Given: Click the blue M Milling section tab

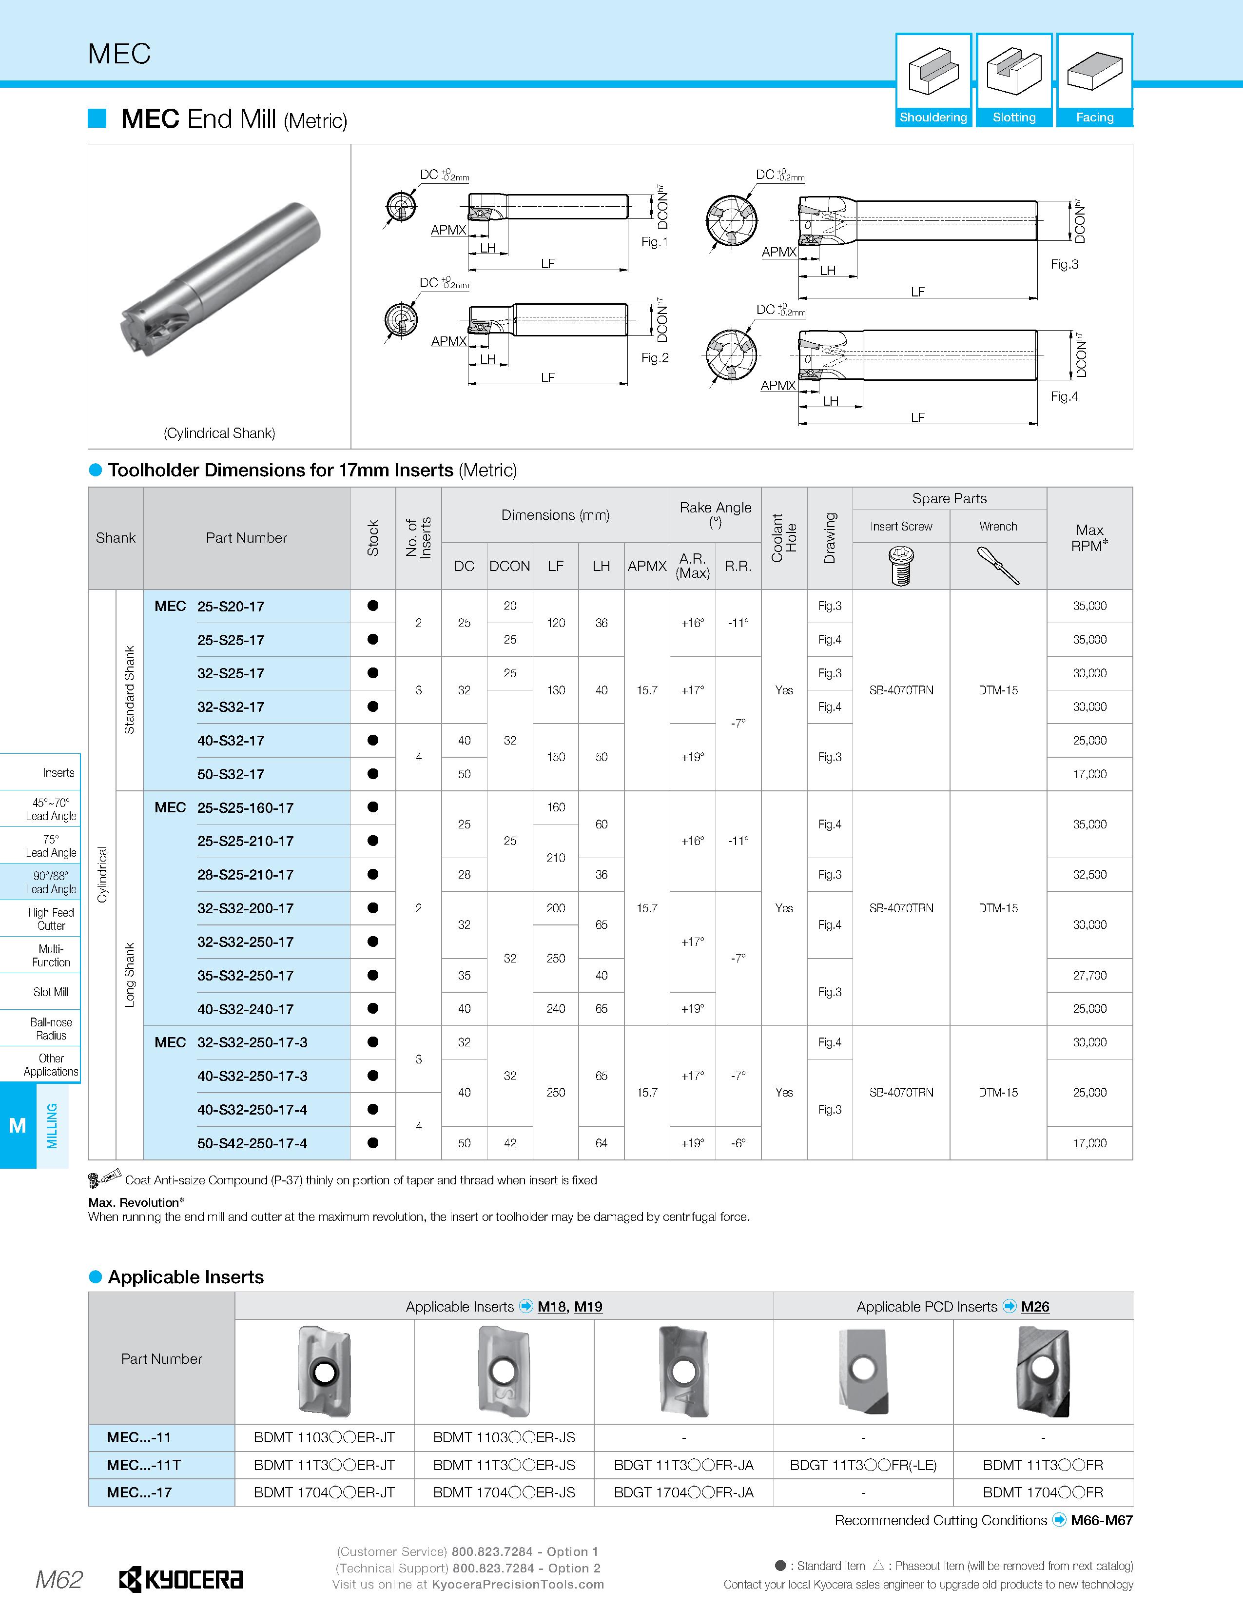Looking at the screenshot, I should [18, 1126].
